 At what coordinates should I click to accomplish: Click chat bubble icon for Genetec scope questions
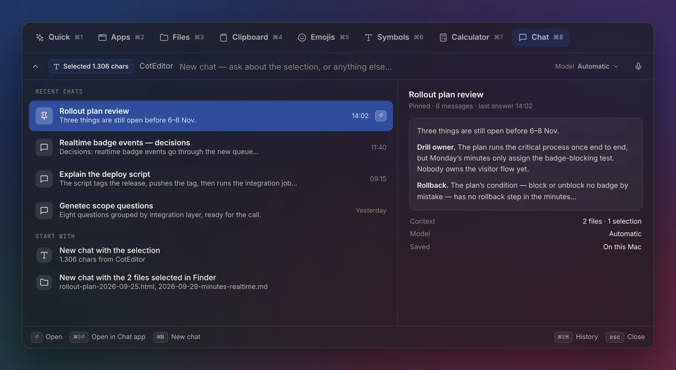click(44, 211)
